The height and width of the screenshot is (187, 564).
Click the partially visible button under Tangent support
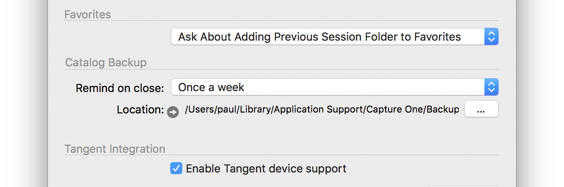[x=463, y=186]
